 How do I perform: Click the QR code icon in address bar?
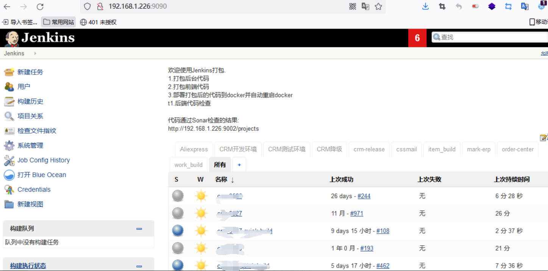(353, 6)
